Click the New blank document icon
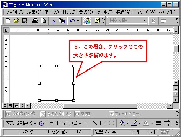This screenshot has height=137, width=181. coord(8,21)
